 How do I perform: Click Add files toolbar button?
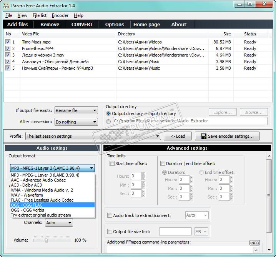point(18,24)
